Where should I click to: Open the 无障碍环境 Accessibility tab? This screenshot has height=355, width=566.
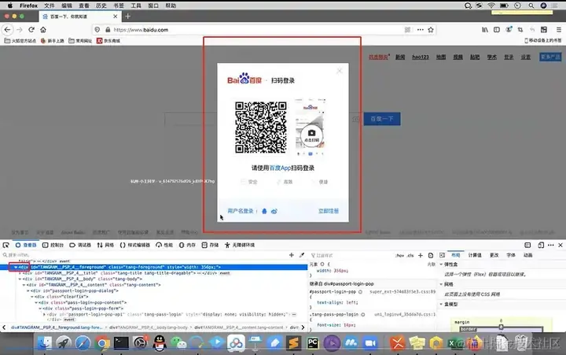pyautogui.click(x=240, y=245)
